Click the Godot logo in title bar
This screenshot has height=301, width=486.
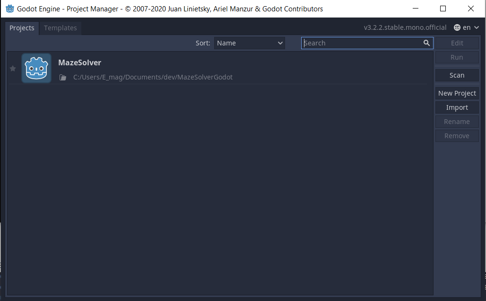click(9, 9)
